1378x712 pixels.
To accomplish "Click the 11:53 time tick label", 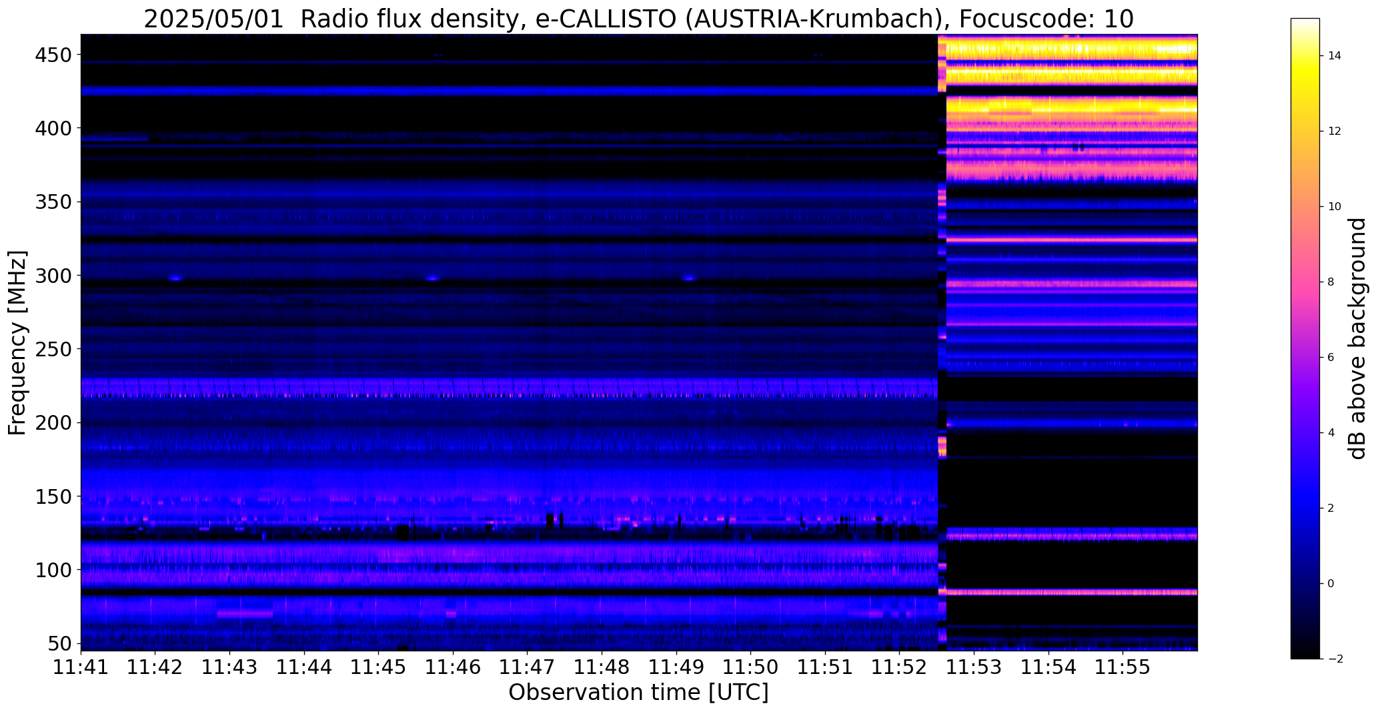I will [974, 667].
